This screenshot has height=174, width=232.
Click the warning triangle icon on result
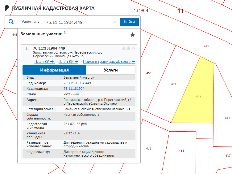click(x=124, y=48)
